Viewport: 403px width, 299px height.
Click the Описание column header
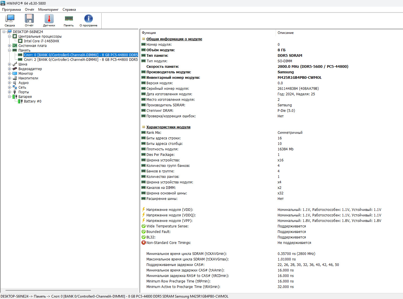click(285, 33)
